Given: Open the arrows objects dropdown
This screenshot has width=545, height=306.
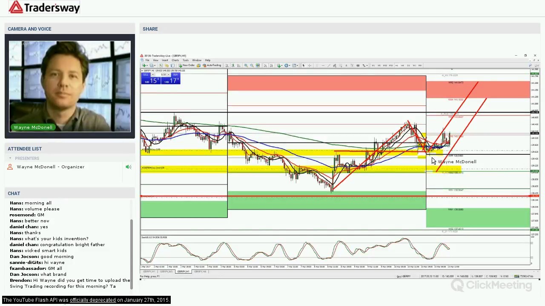Looking at the screenshot, I should [x=365, y=65].
